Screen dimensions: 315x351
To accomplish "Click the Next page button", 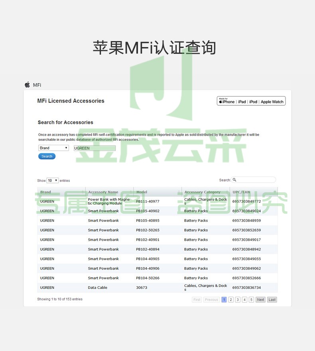I will pyautogui.click(x=261, y=300).
